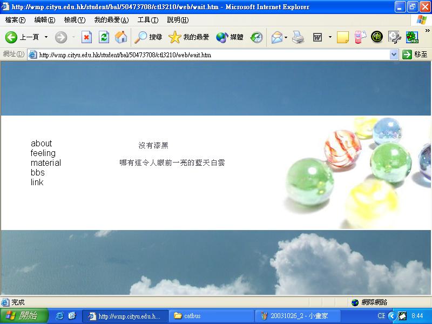Image resolution: width=432 pixels, height=324 pixels.
Task: Show more toolbar buttons chevron
Action: 427,30
